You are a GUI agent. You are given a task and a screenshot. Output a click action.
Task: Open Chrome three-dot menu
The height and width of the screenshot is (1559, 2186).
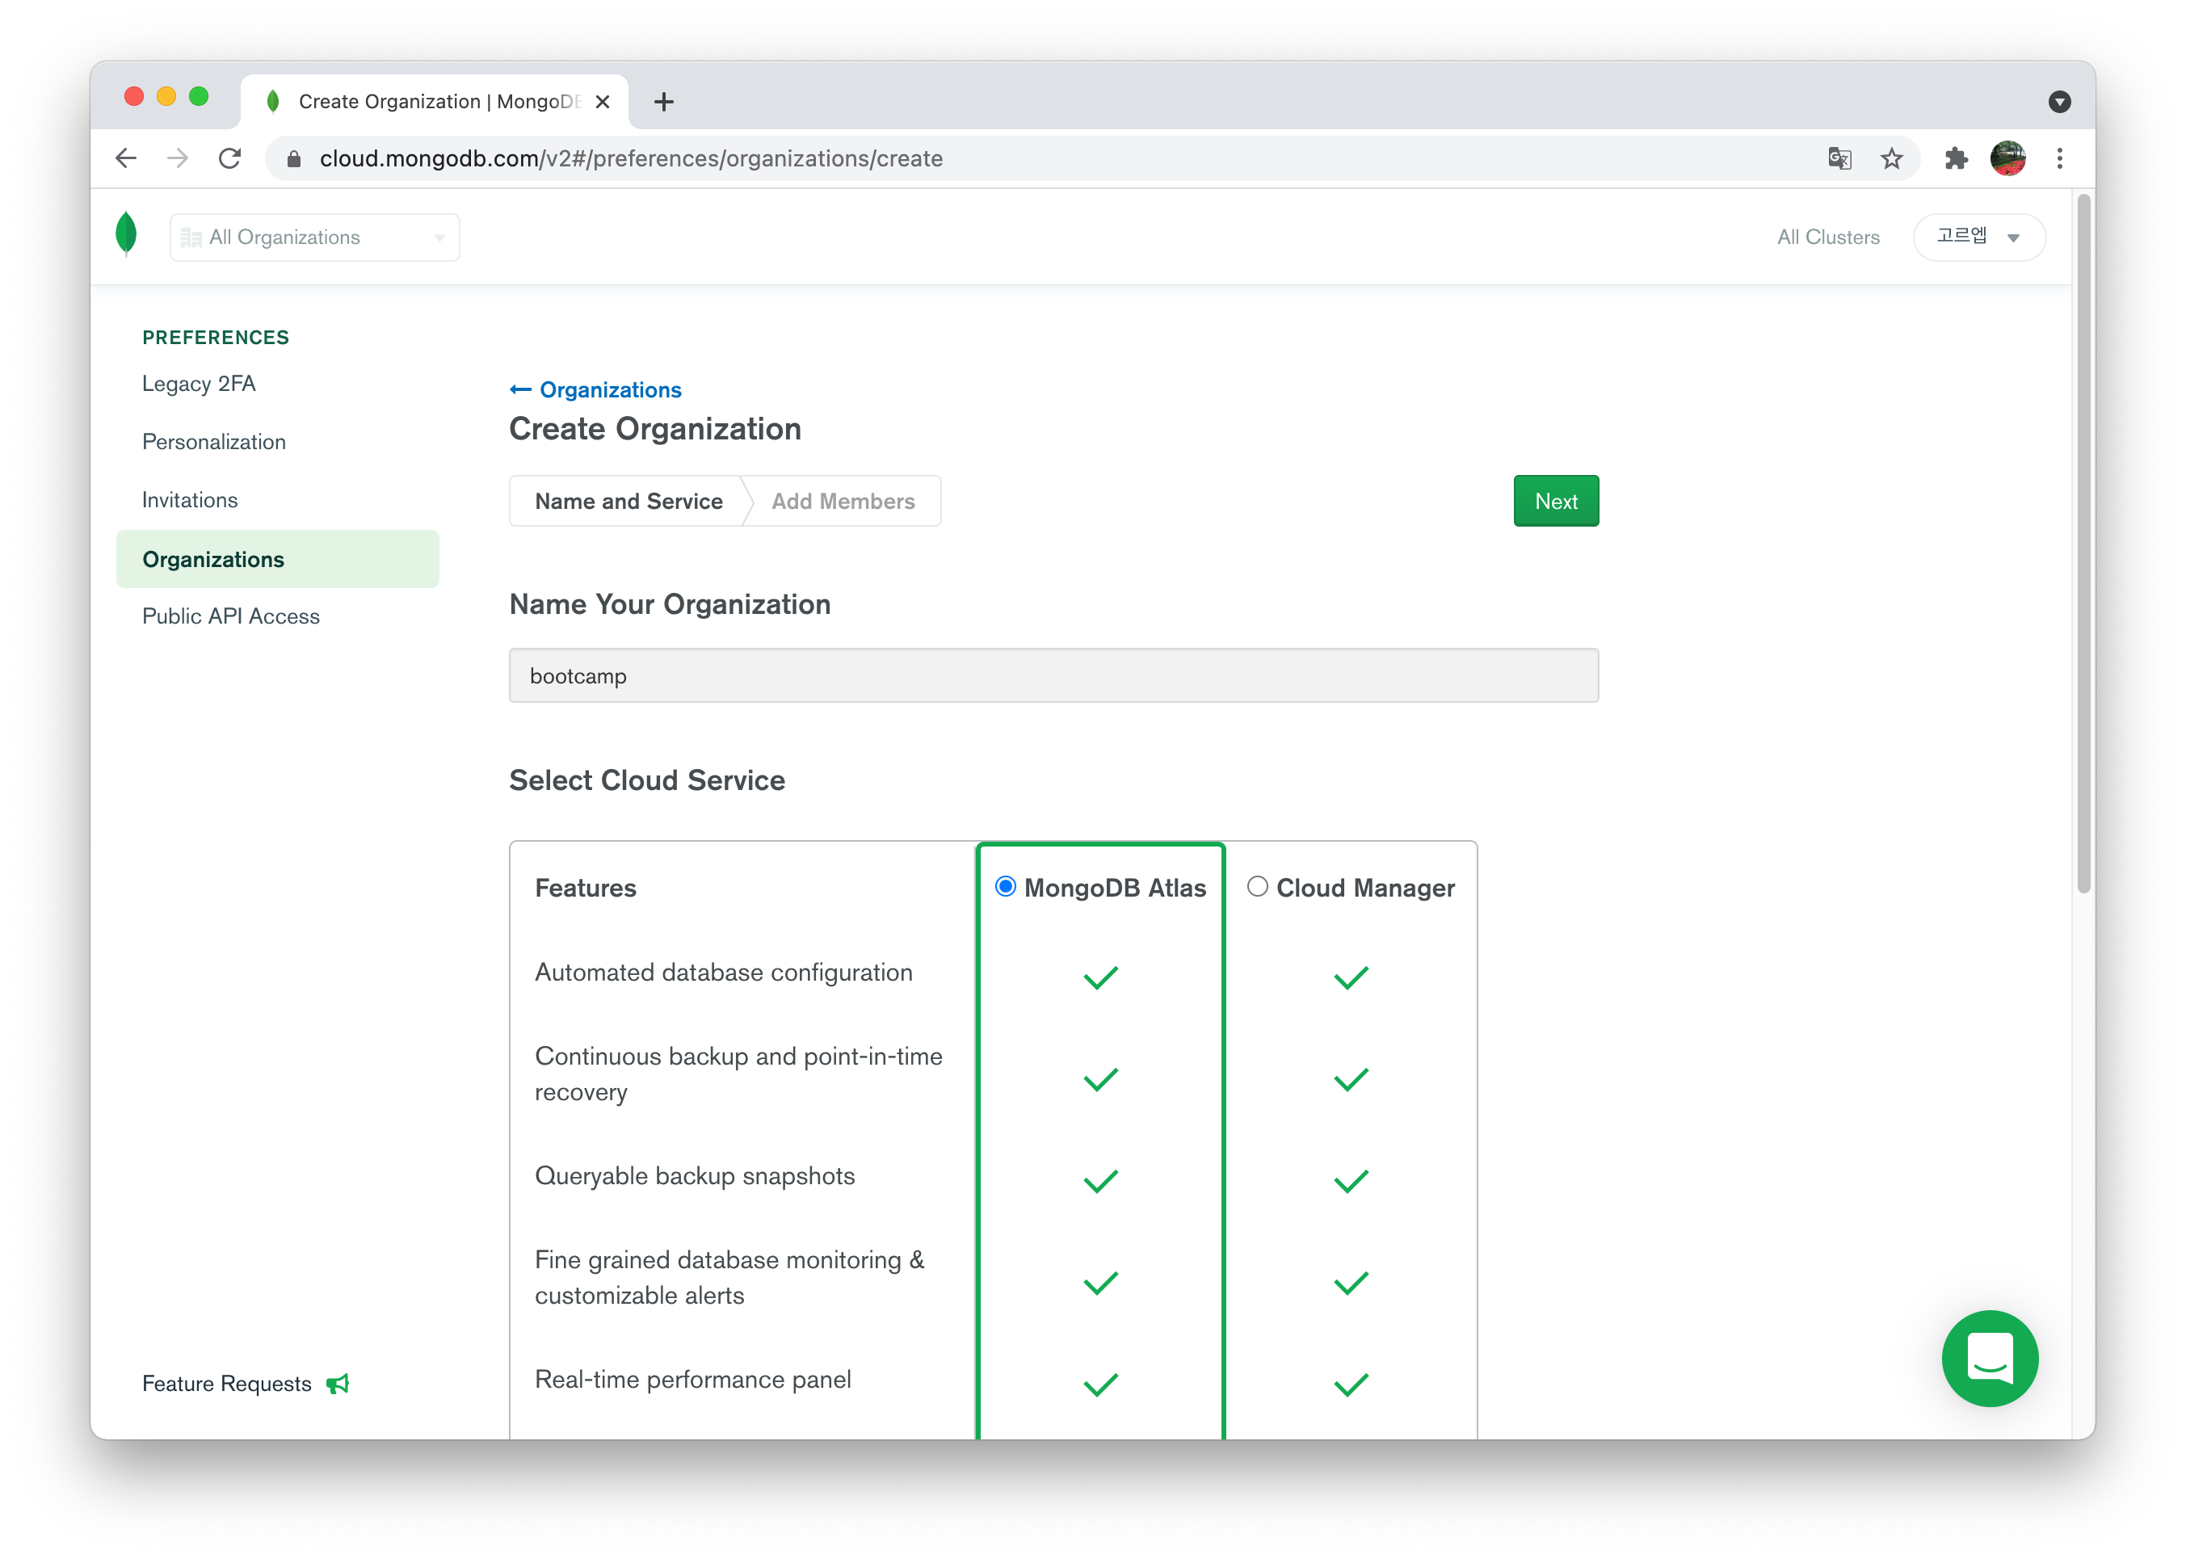coord(2059,158)
